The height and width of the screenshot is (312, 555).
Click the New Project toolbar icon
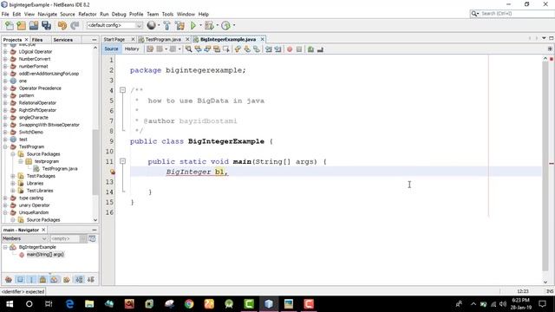pos(21,25)
